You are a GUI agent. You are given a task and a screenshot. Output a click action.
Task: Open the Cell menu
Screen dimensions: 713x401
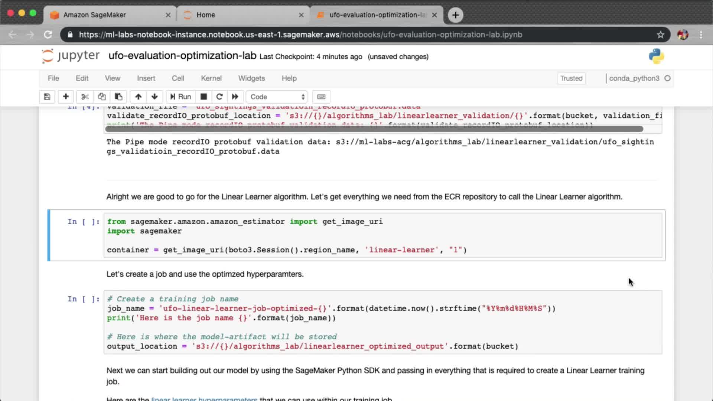178,78
